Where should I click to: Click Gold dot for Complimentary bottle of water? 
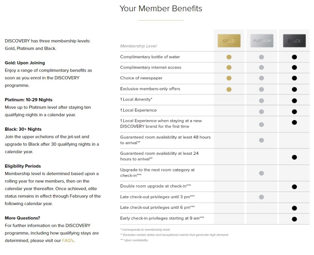pyautogui.click(x=229, y=57)
